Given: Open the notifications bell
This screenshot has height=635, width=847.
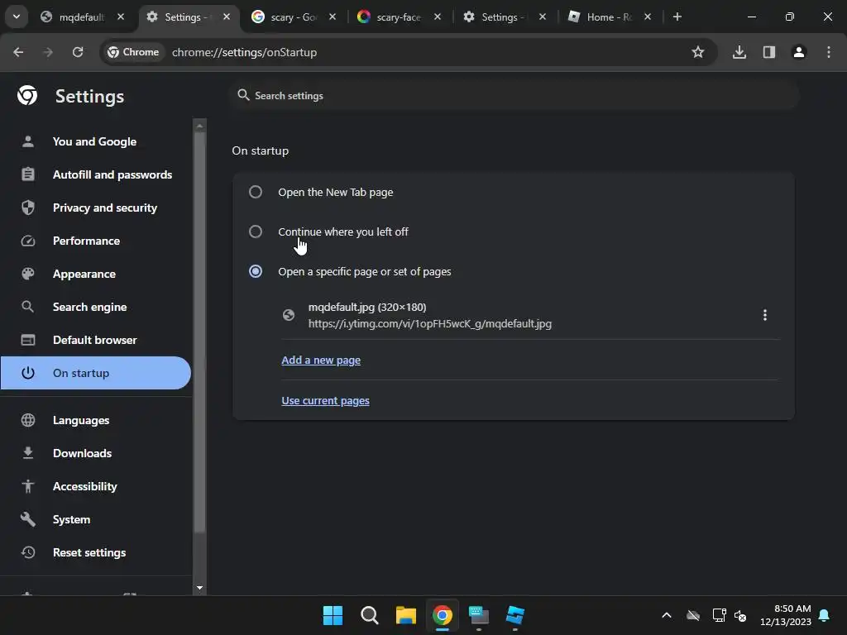Looking at the screenshot, I should coord(825,615).
